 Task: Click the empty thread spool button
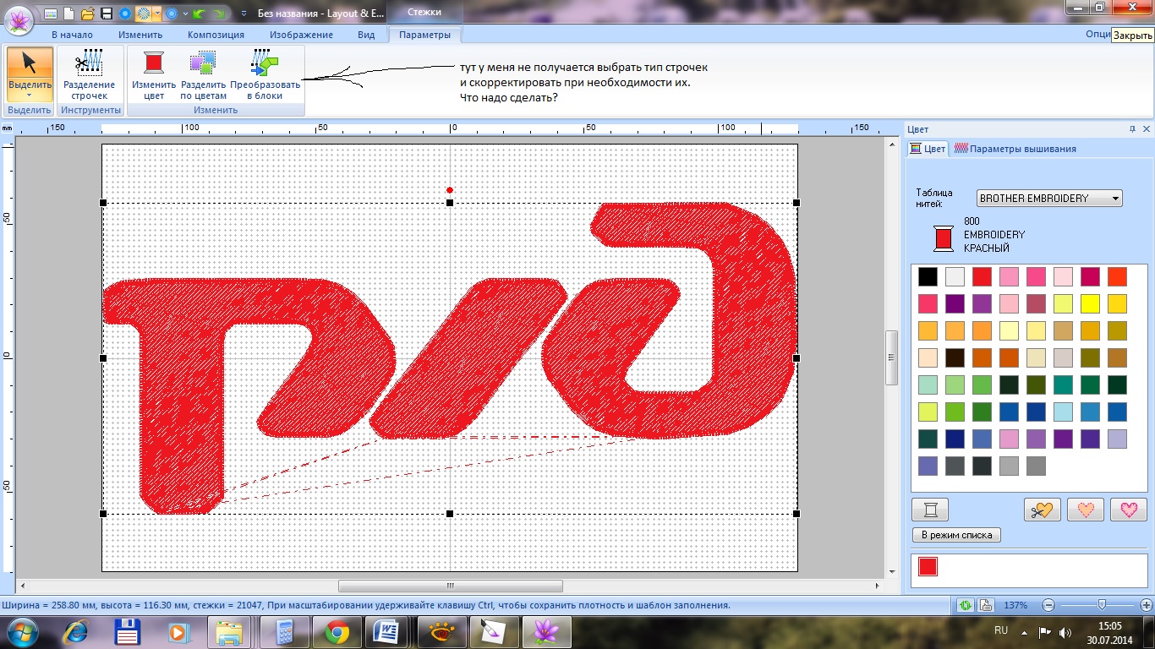(x=930, y=510)
